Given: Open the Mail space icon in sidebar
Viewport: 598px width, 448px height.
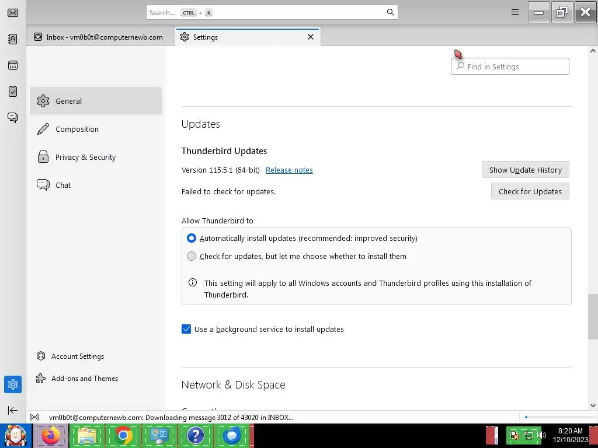Looking at the screenshot, I should [x=13, y=13].
